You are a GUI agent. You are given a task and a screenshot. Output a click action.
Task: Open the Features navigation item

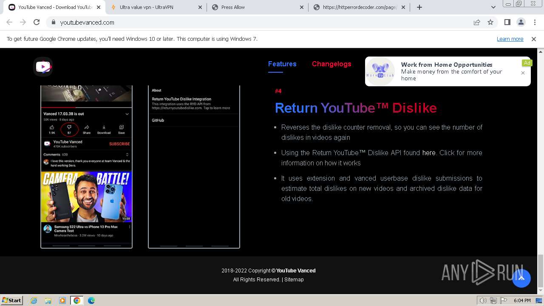282,64
